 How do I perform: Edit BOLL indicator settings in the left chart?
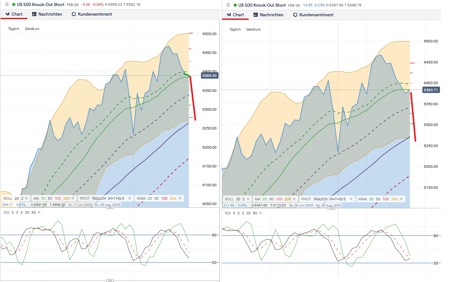pyautogui.click(x=8, y=198)
